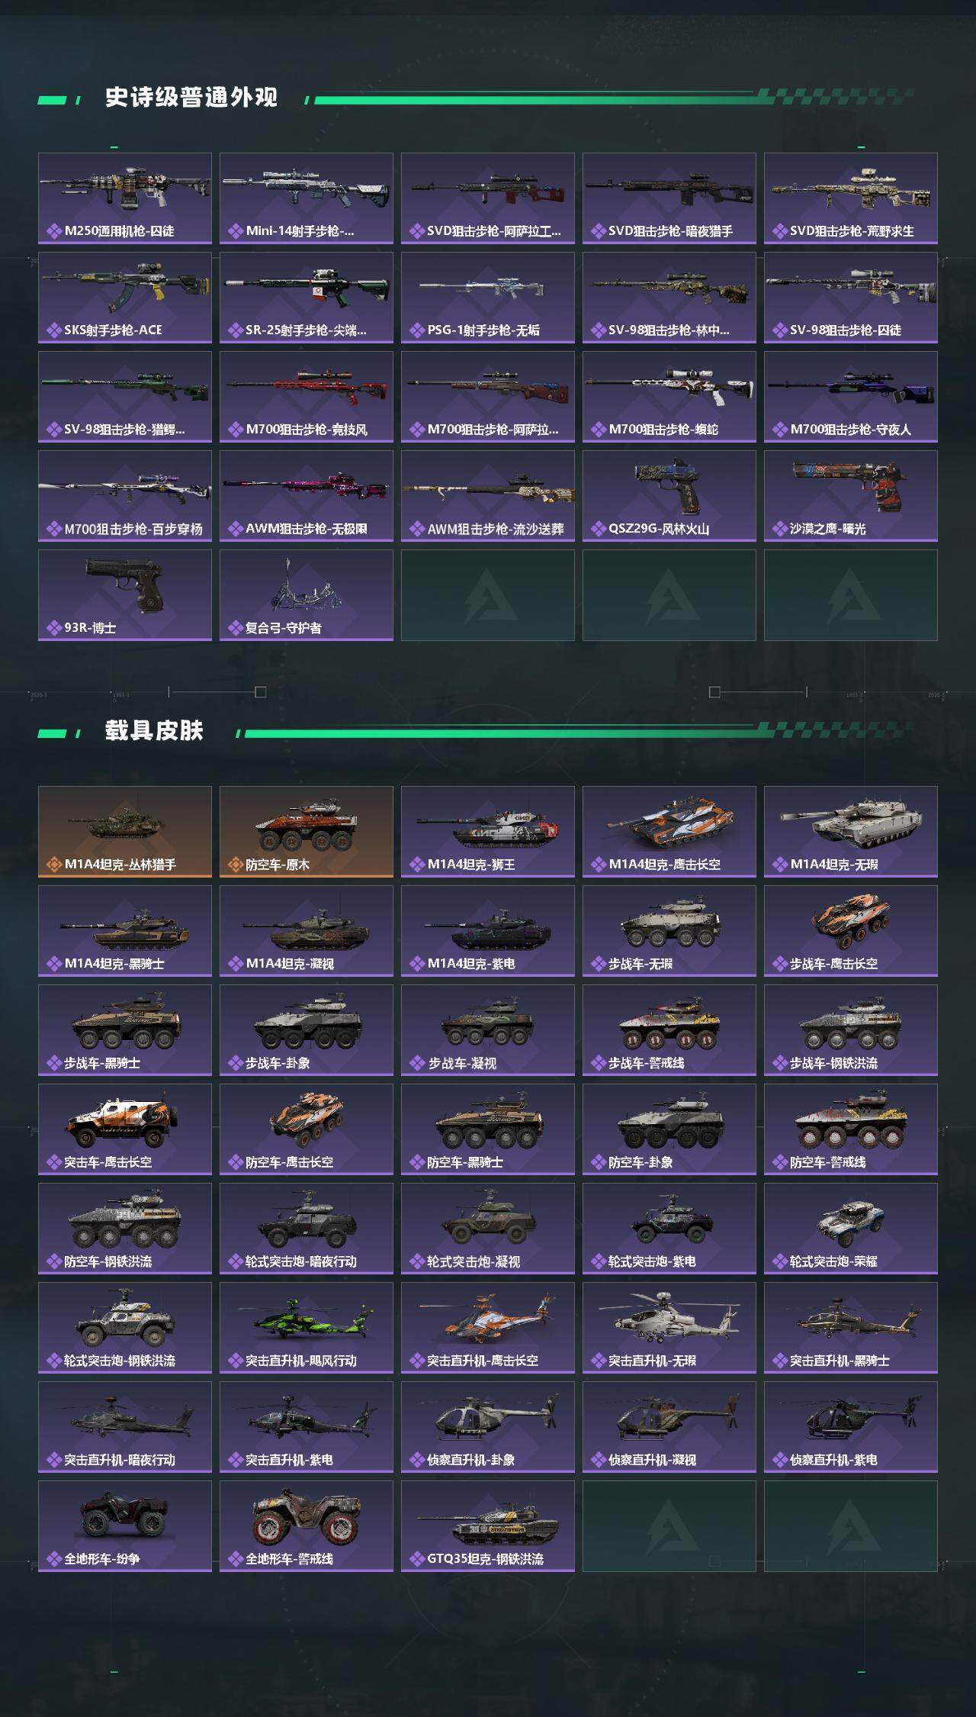Open the SKS射手步枪-ACE skin thumbnail
Screen dimensions: 976x1717
click(125, 298)
